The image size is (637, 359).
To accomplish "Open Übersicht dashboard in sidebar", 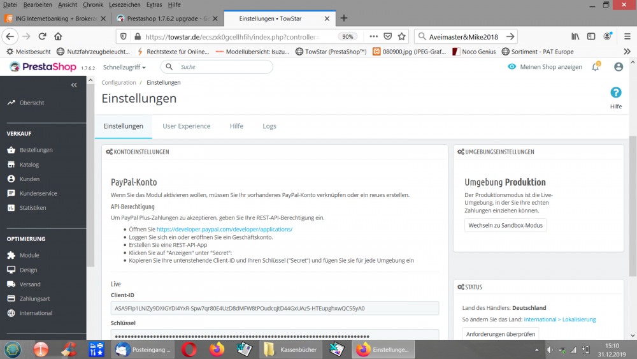I will click(x=25, y=103).
